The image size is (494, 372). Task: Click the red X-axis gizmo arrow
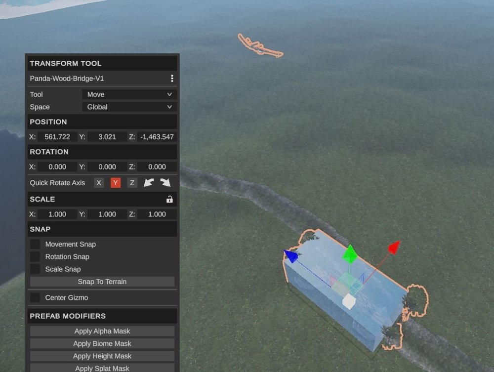tap(393, 248)
